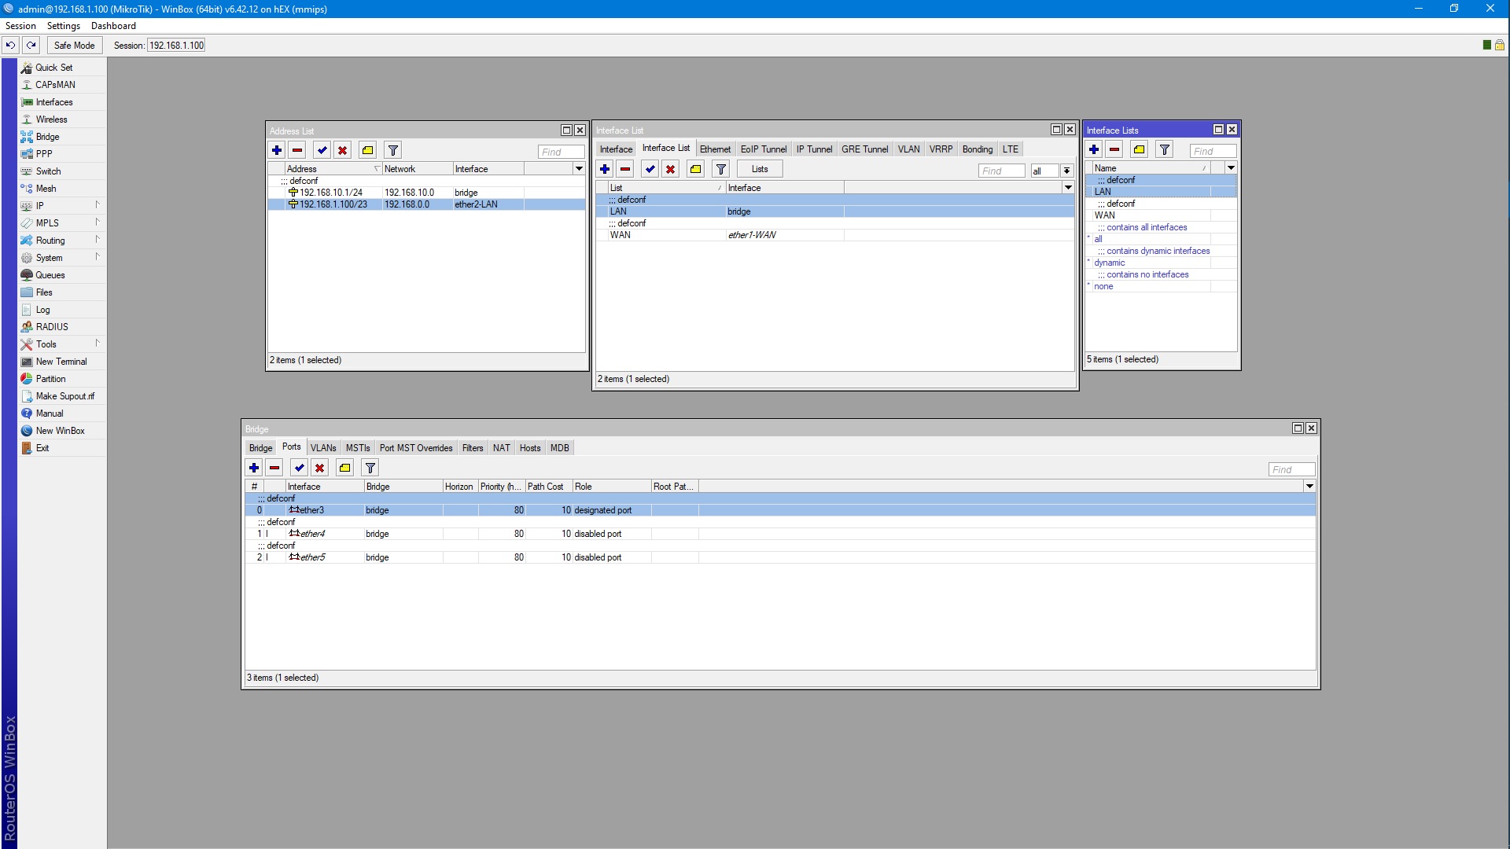Image resolution: width=1510 pixels, height=849 pixels.
Task: Enable selected address with checkmark icon
Action: (x=322, y=150)
